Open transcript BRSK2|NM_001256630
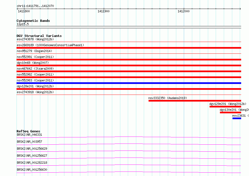This screenshot has height=176, width=249. (32, 170)
